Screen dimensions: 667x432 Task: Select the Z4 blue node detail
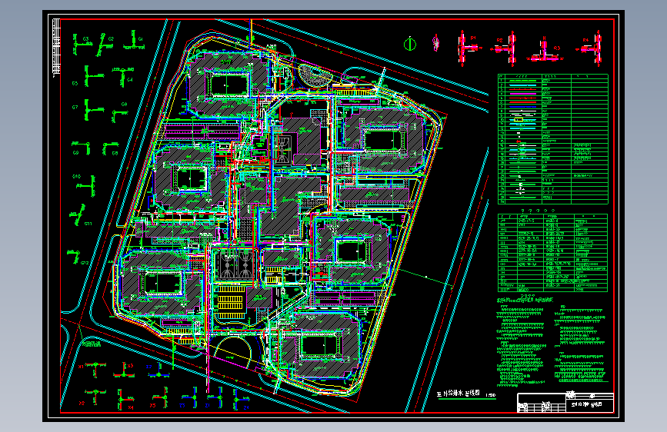[241, 400]
